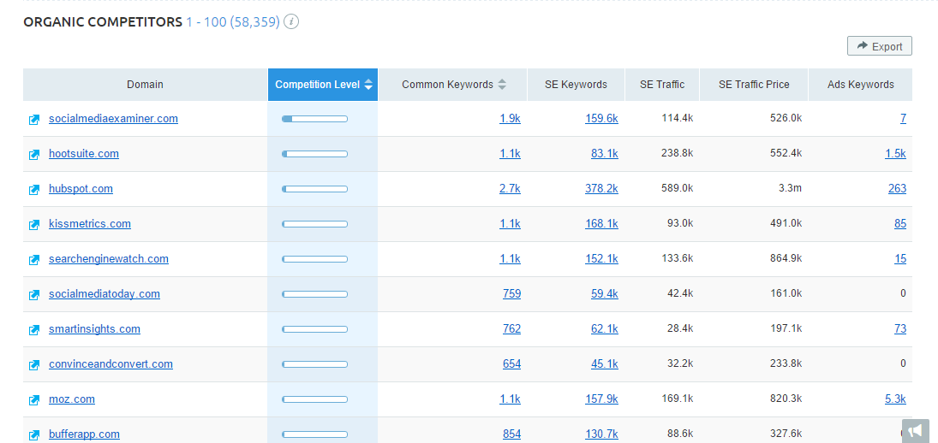Open 5.3k ads keywords for moz.com
The width and height of the screenshot is (938, 443).
(895, 399)
